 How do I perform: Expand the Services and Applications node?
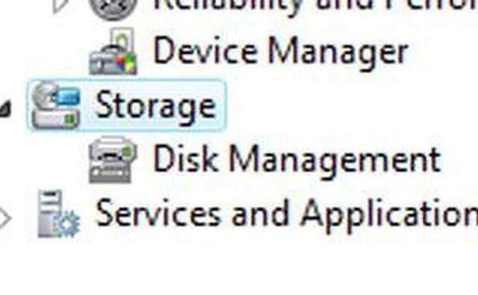pyautogui.click(x=5, y=217)
